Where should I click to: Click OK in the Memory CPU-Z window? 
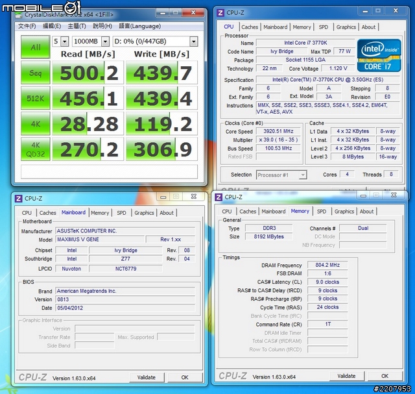click(x=385, y=376)
